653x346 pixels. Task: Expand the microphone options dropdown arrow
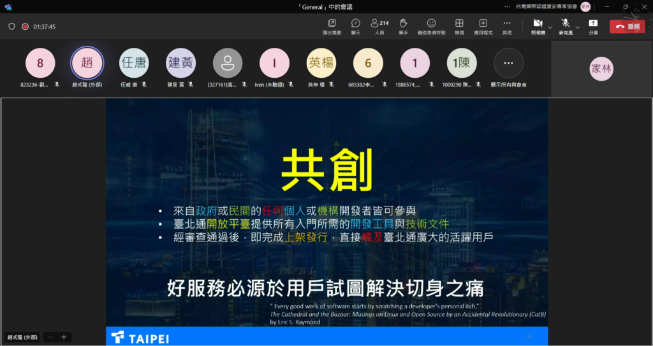pyautogui.click(x=578, y=27)
